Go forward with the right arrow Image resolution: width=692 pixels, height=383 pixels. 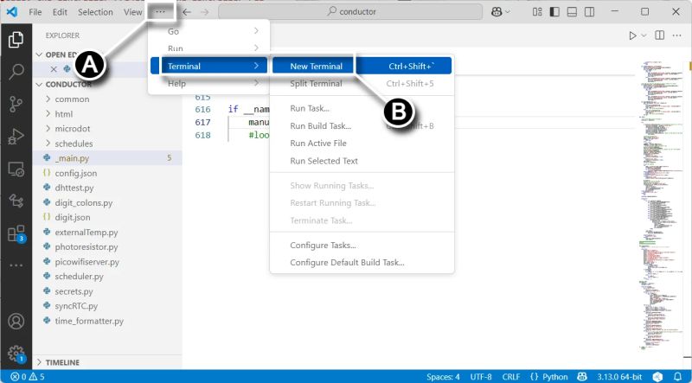click(x=205, y=12)
